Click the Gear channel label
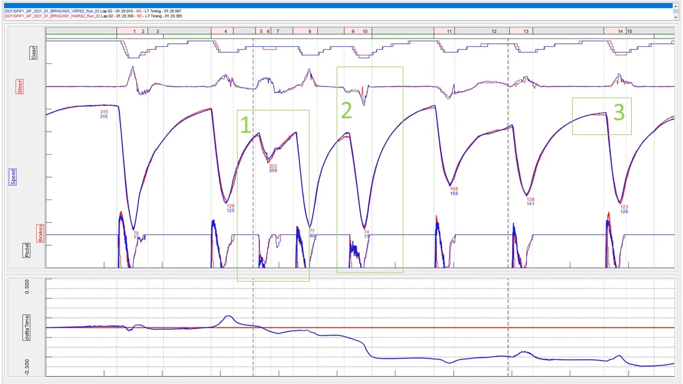This screenshot has height=384, width=683. point(34,52)
